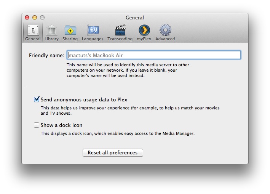The image size is (270, 194).
Task: Click the General window title
Action: point(135,18)
